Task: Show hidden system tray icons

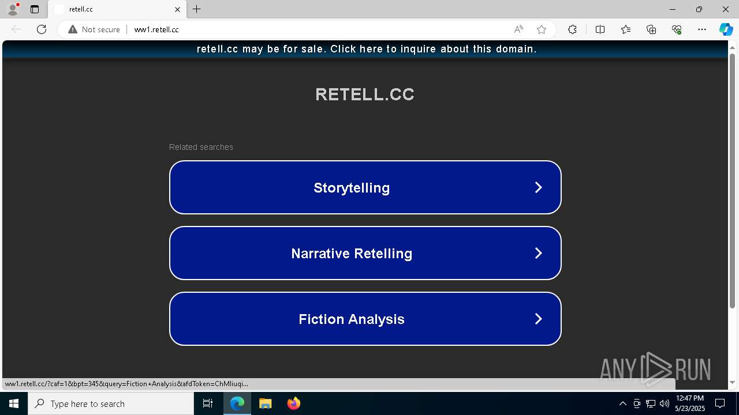Action: [622, 403]
